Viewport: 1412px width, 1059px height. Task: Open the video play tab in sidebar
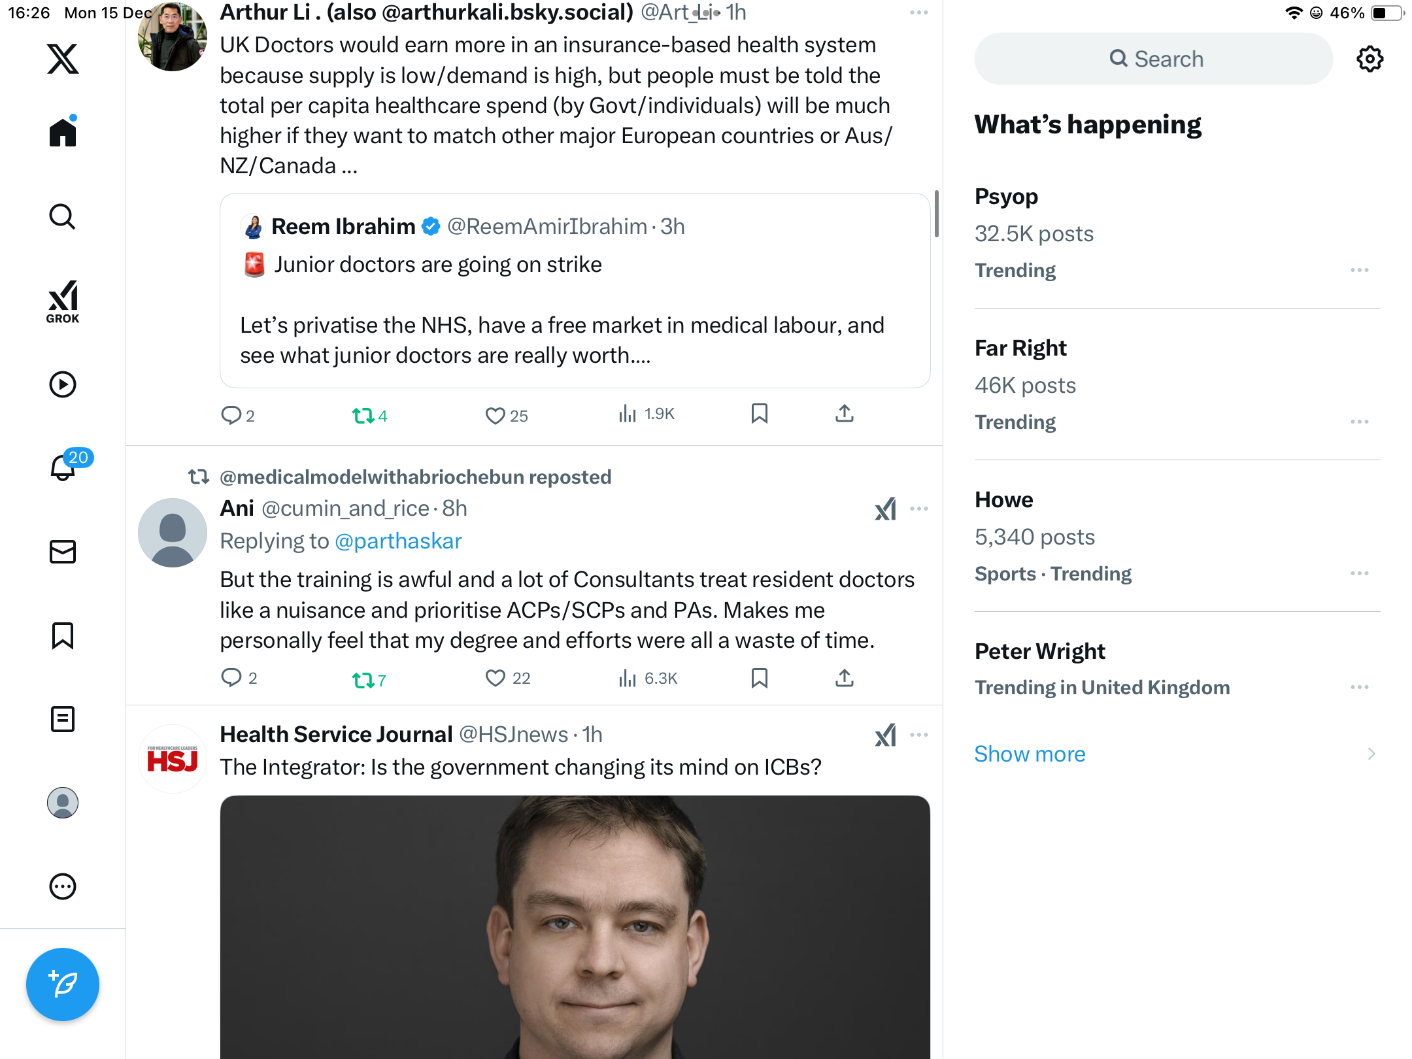[x=63, y=384]
